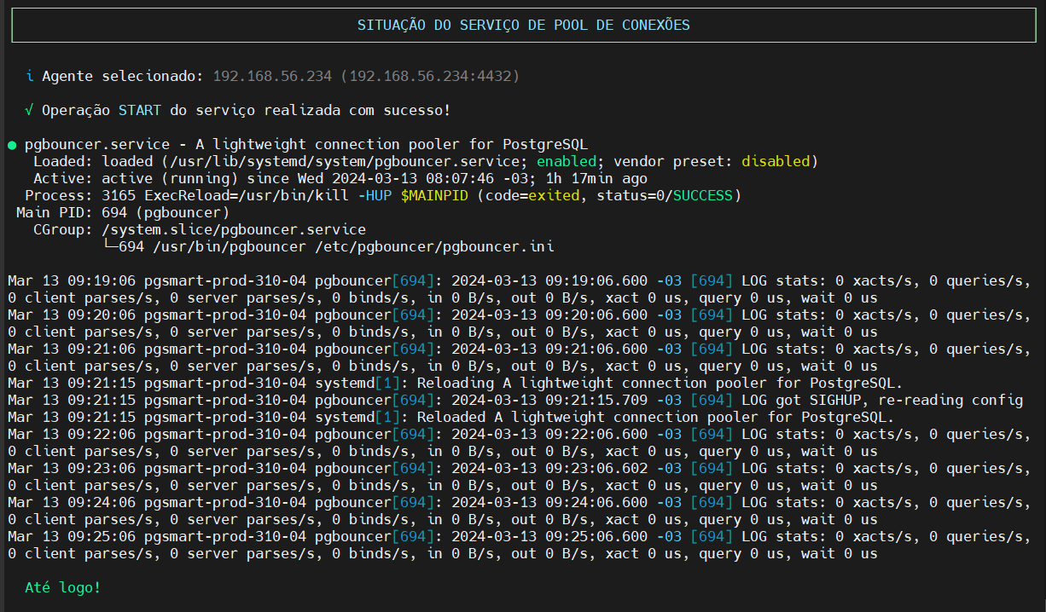
Task: Click '/usr/bin/pgbouncer' in the CGroup tree line
Action: point(230,247)
